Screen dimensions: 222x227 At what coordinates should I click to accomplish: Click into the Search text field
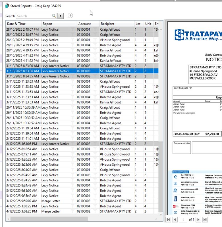click(x=34, y=16)
